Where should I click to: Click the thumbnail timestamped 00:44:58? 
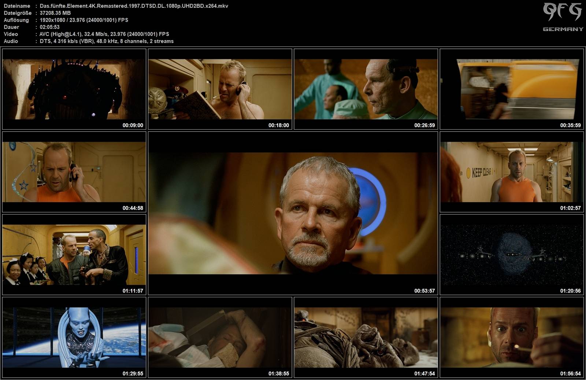click(74, 172)
